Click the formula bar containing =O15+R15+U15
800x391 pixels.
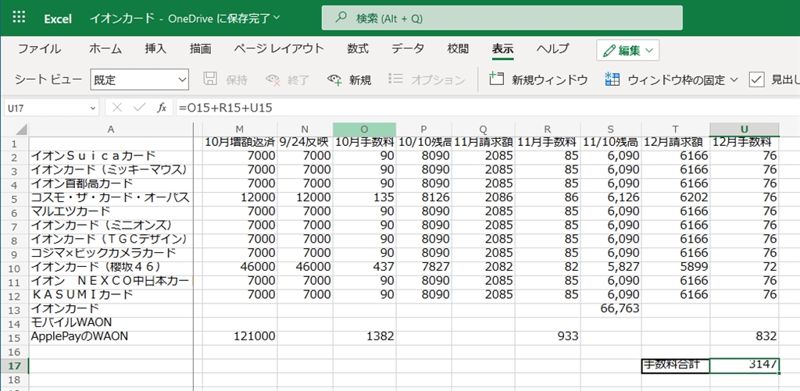coord(487,108)
